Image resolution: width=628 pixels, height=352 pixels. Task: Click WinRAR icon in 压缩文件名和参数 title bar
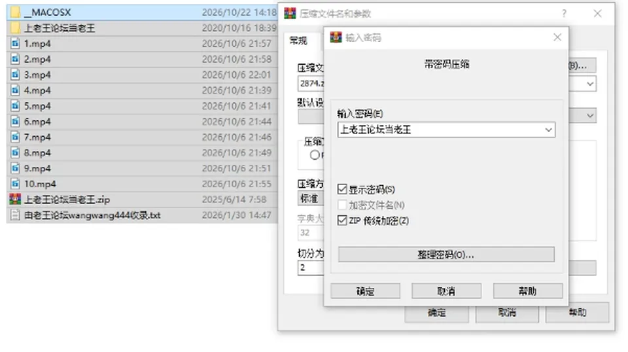290,13
